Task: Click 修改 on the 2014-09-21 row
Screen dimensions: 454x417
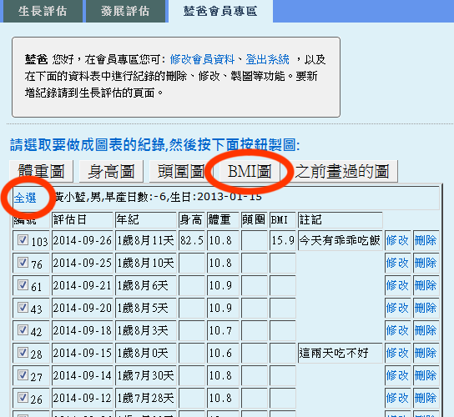Action: point(397,285)
